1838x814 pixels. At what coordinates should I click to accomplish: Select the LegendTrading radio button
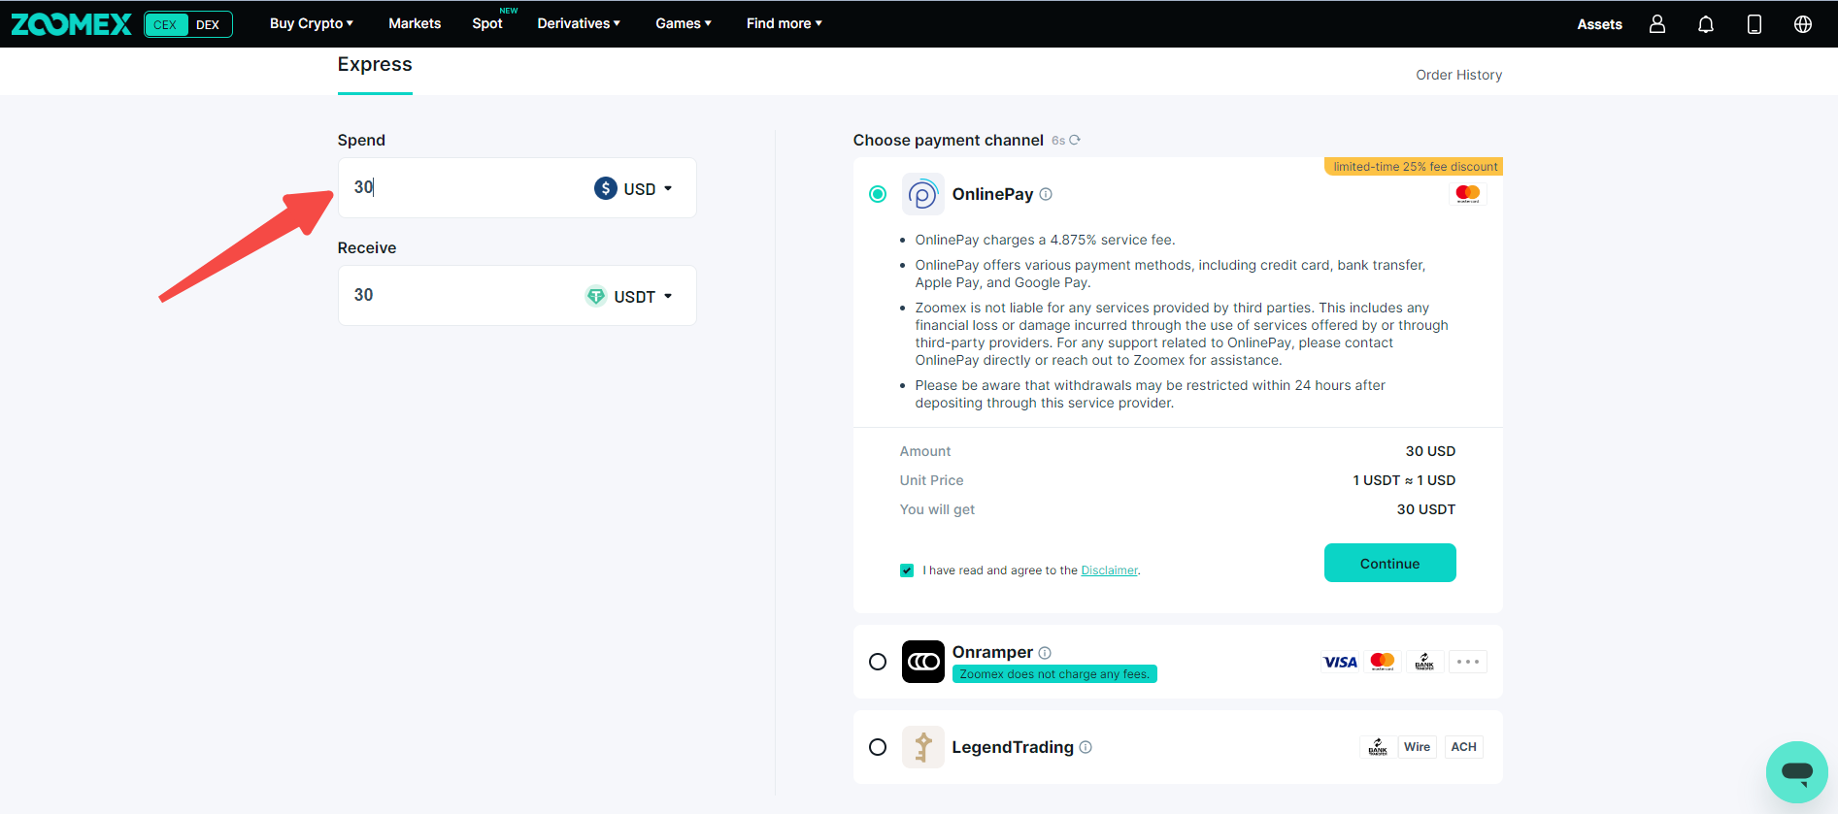[878, 747]
